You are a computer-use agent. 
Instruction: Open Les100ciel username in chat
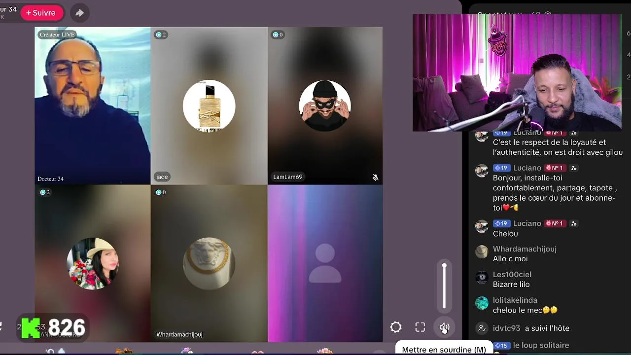(x=512, y=274)
